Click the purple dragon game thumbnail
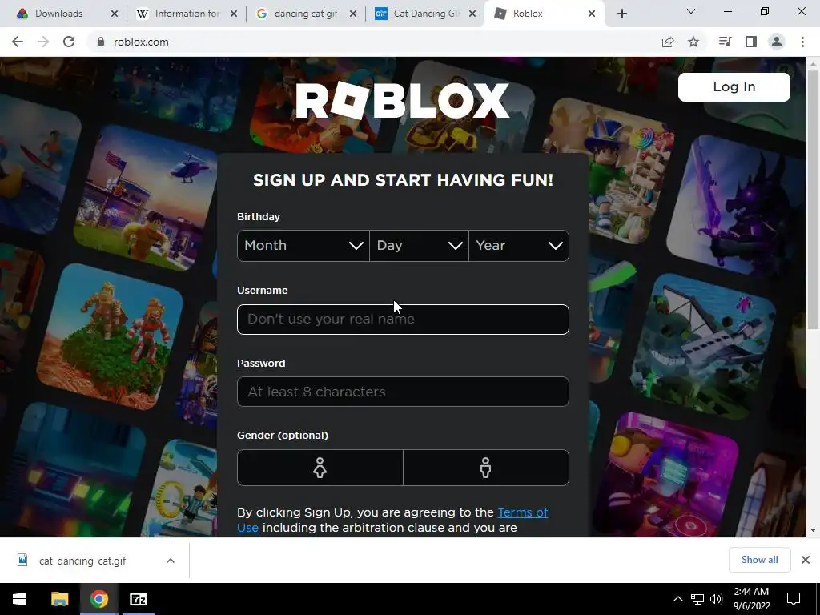This screenshot has height=615, width=820. tap(738, 207)
